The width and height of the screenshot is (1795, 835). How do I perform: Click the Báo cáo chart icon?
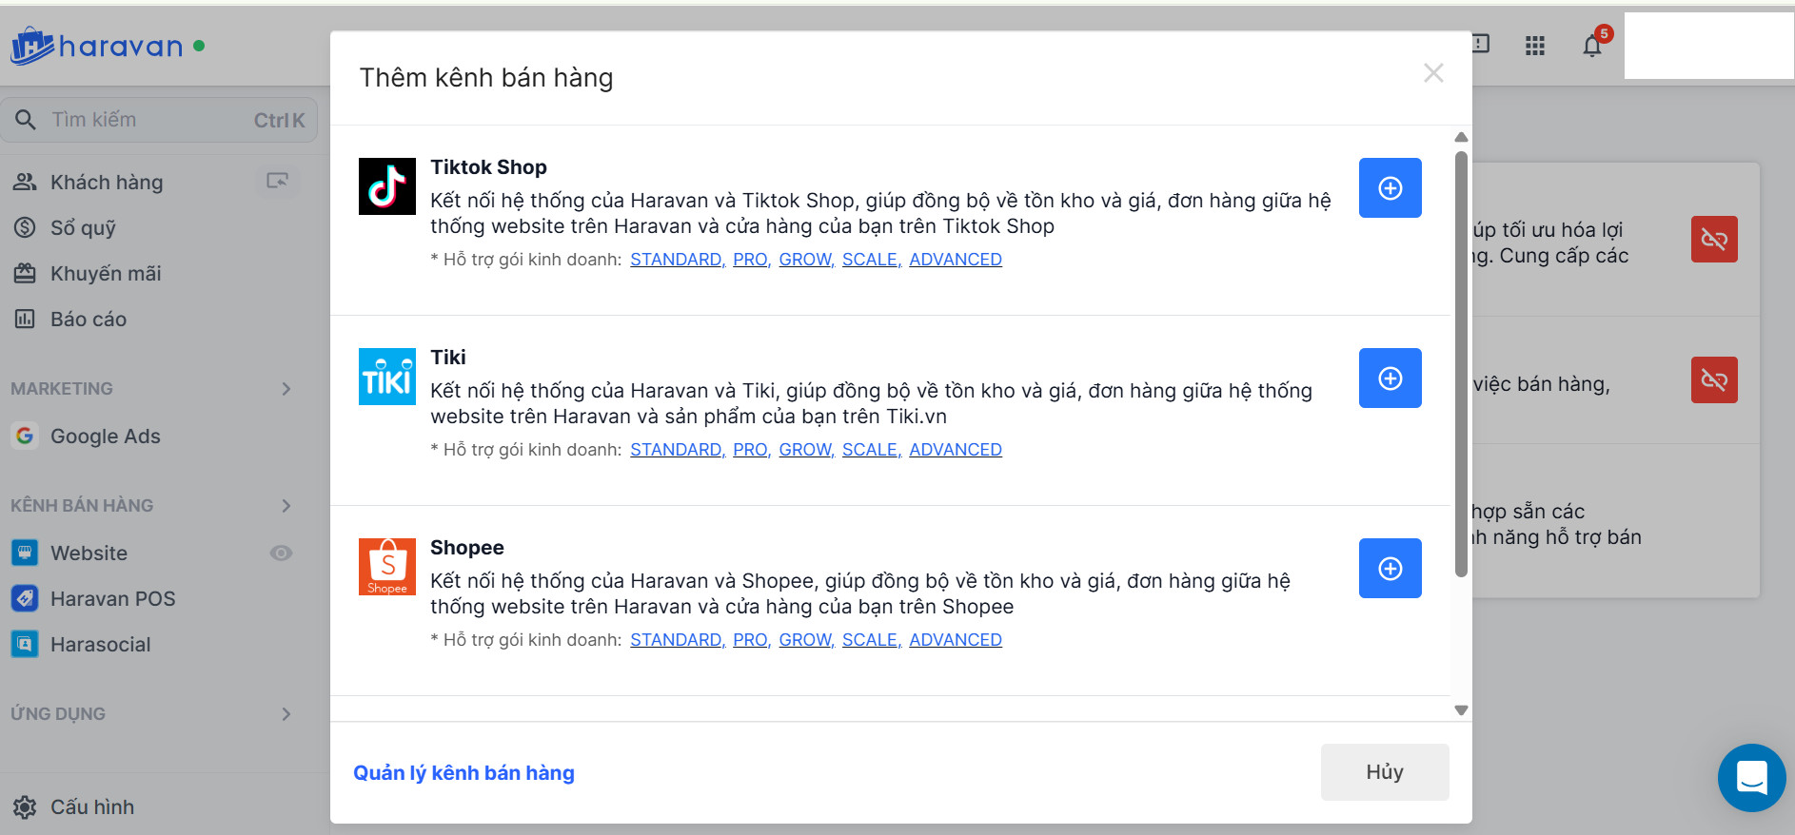25,319
